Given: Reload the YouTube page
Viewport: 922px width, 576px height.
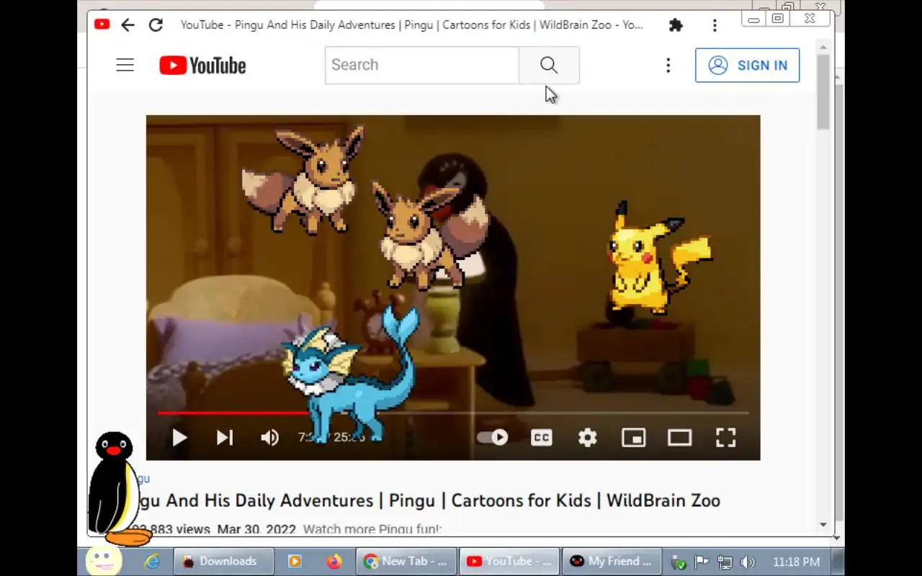Looking at the screenshot, I should [156, 25].
